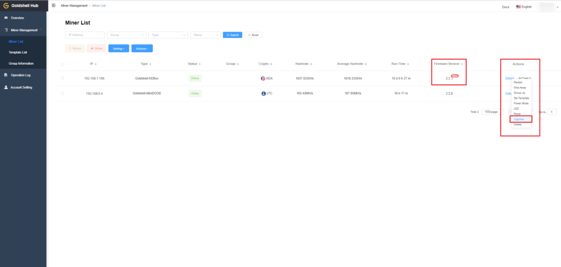Select the checkbox for miner 192.168.0.4
The height and width of the screenshot is (267, 561).
point(62,93)
